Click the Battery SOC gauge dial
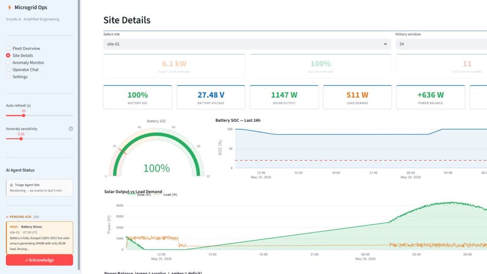 (x=156, y=153)
